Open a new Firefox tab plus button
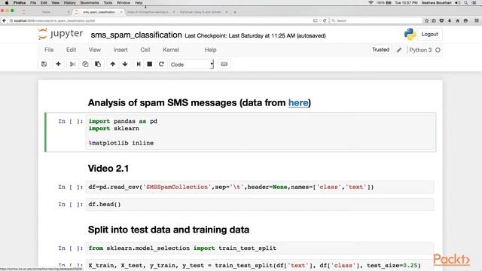This screenshot has height=271, width=482. pyautogui.click(x=235, y=12)
